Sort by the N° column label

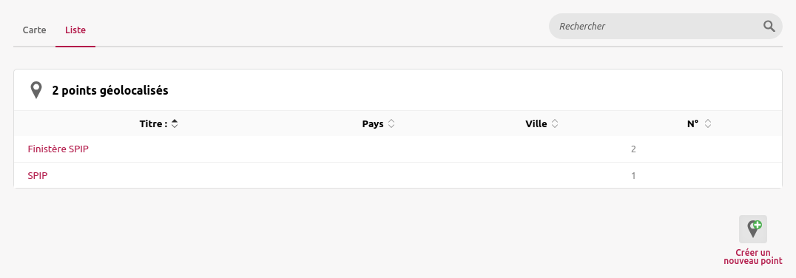[x=693, y=123]
